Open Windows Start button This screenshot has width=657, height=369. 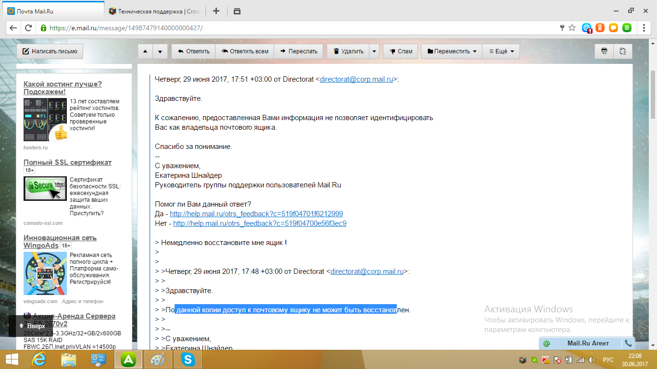click(12, 359)
